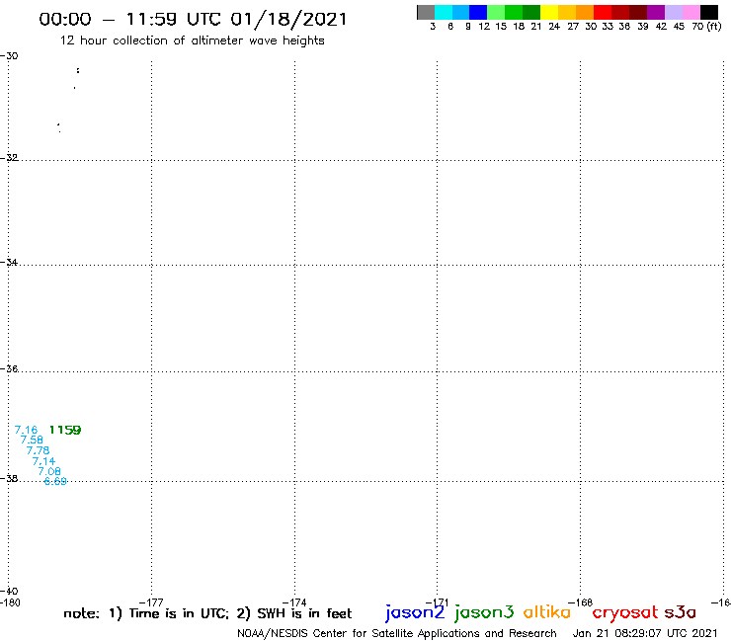Click the '12 hour collection of altimeter' subtitle
The image size is (731, 642).
pyautogui.click(x=192, y=40)
